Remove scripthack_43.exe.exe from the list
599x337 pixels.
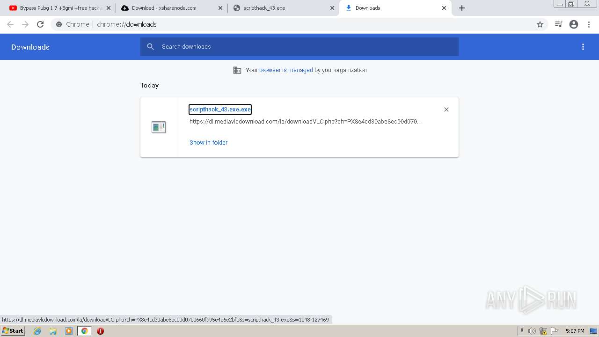(446, 110)
